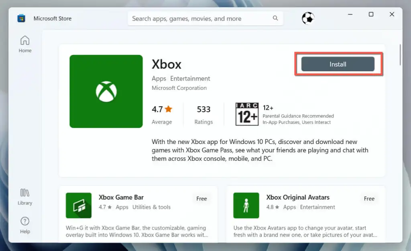
Task: Click the Utilities & tools category text
Action: point(151,207)
